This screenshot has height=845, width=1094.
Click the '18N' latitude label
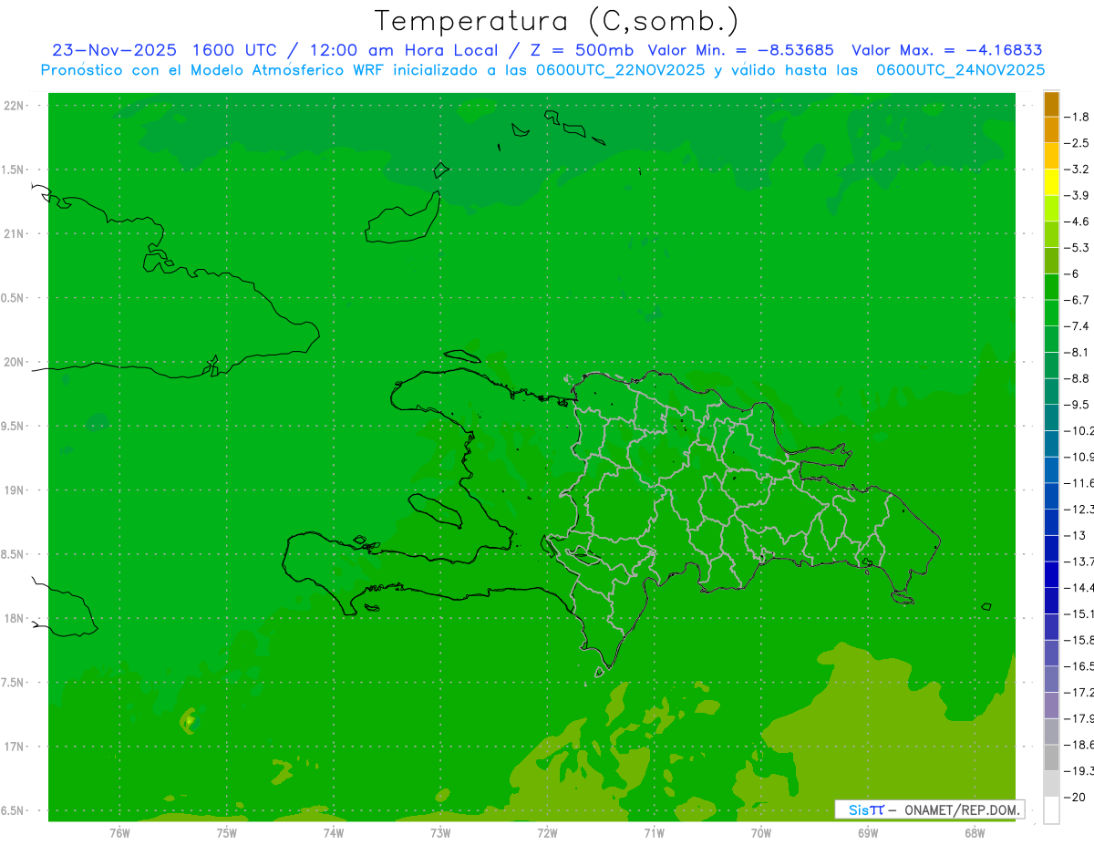click(x=13, y=618)
